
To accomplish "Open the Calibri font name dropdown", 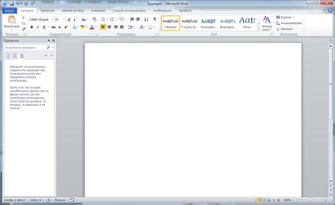I will point(53,20).
